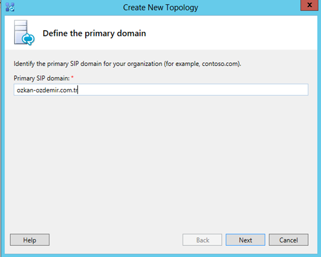Viewport: 321px width, 257px height.
Task: Close the Create New Topology dialog
Action: point(309,5)
